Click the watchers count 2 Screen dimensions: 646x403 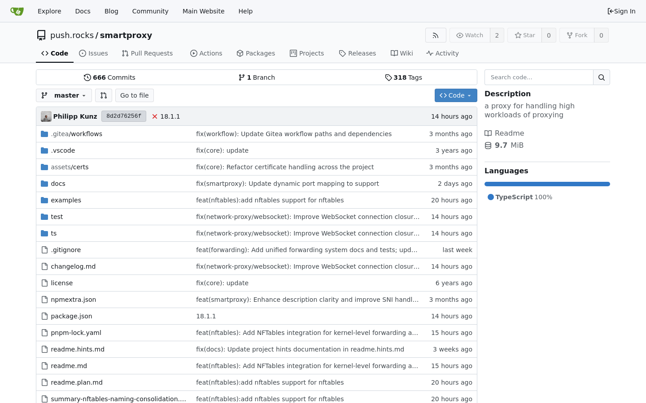click(x=497, y=35)
